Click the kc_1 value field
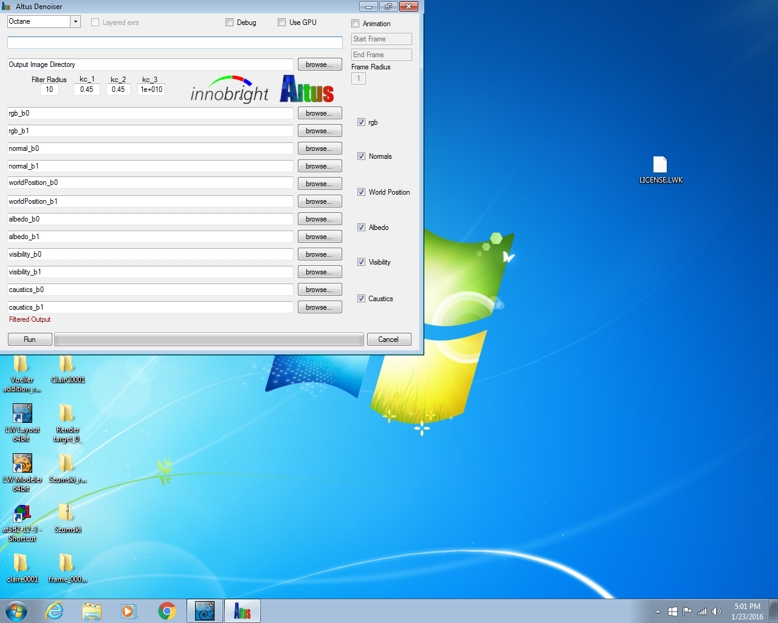 coord(87,89)
